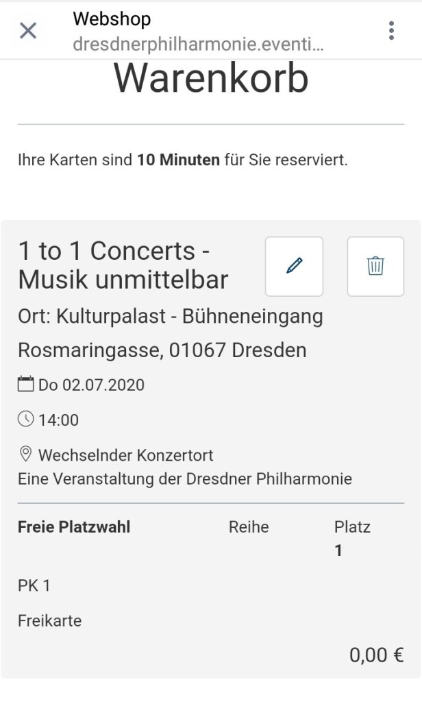This screenshot has height=702, width=422.
Task: Click the Webshop page title
Action: [112, 19]
